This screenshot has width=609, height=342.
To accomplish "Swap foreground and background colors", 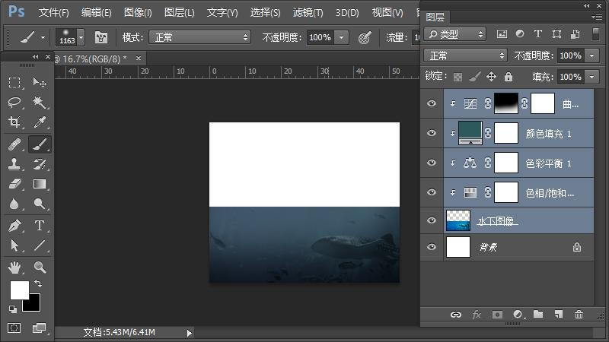I will (38, 283).
